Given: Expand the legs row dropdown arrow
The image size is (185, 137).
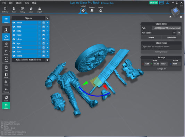Looking at the screenshot, I should click(48, 43).
